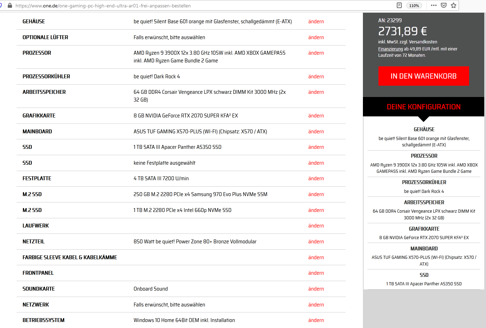Modify the Mainboard via ändern
The height and width of the screenshot is (328, 486).
pos(316,132)
